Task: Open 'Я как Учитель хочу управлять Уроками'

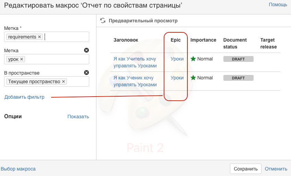Action: (135, 62)
